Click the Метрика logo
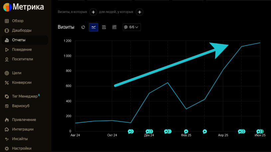Image resolution: width=271 pixels, height=152 pixels. pos(23,7)
